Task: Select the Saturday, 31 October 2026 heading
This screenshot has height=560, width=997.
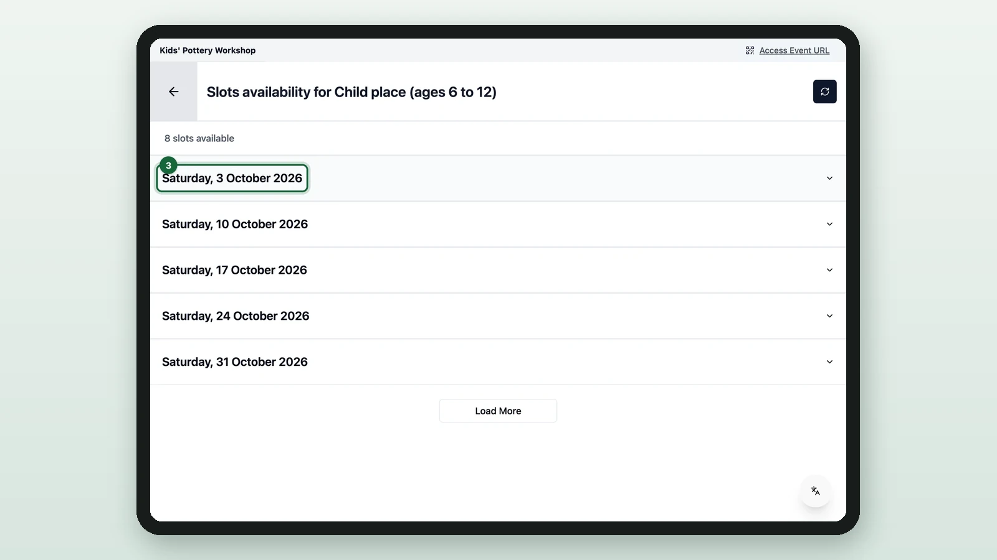Action: (x=235, y=362)
